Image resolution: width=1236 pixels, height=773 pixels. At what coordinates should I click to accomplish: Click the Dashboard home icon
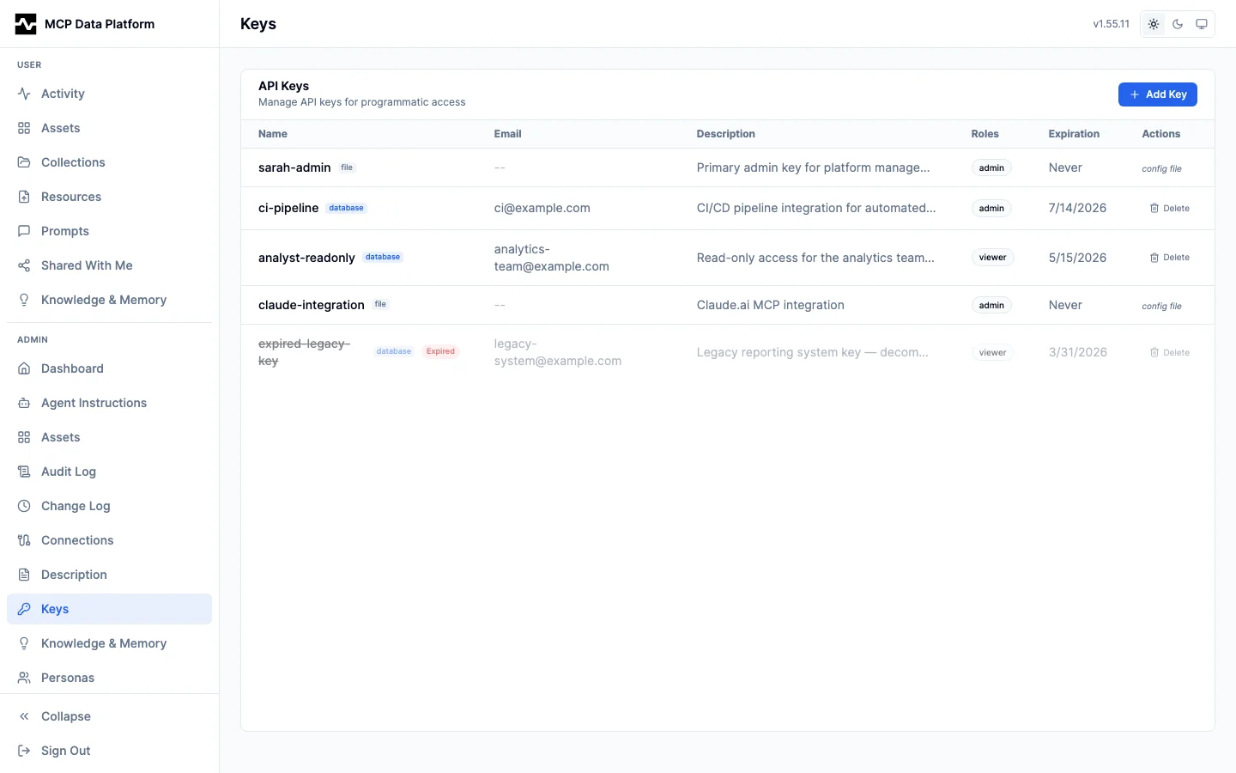click(24, 368)
